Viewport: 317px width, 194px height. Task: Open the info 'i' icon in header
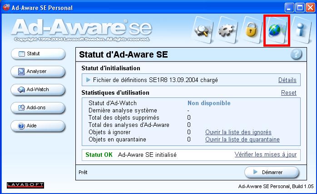[301, 30]
